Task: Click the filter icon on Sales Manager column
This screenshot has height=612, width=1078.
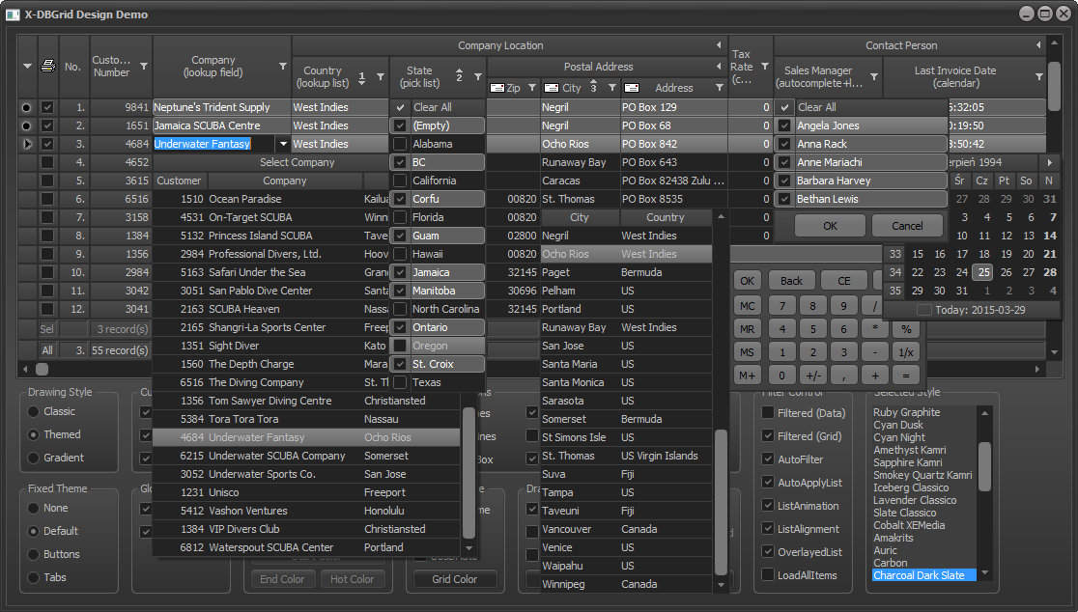Action: (874, 76)
